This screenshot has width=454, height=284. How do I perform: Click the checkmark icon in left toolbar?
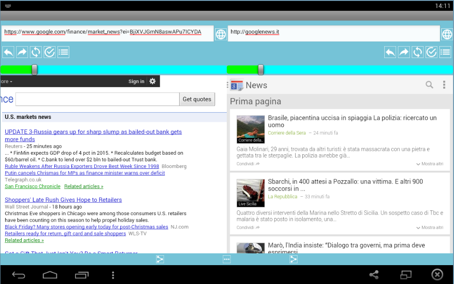click(x=50, y=52)
